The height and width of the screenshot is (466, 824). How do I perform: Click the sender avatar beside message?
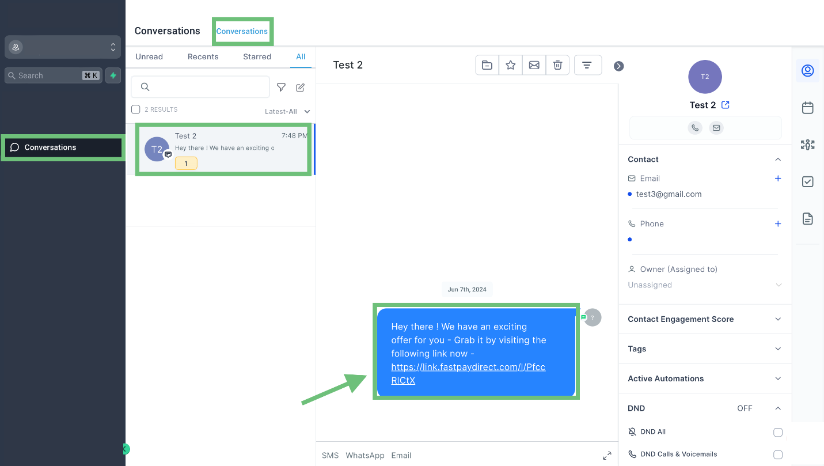(593, 317)
